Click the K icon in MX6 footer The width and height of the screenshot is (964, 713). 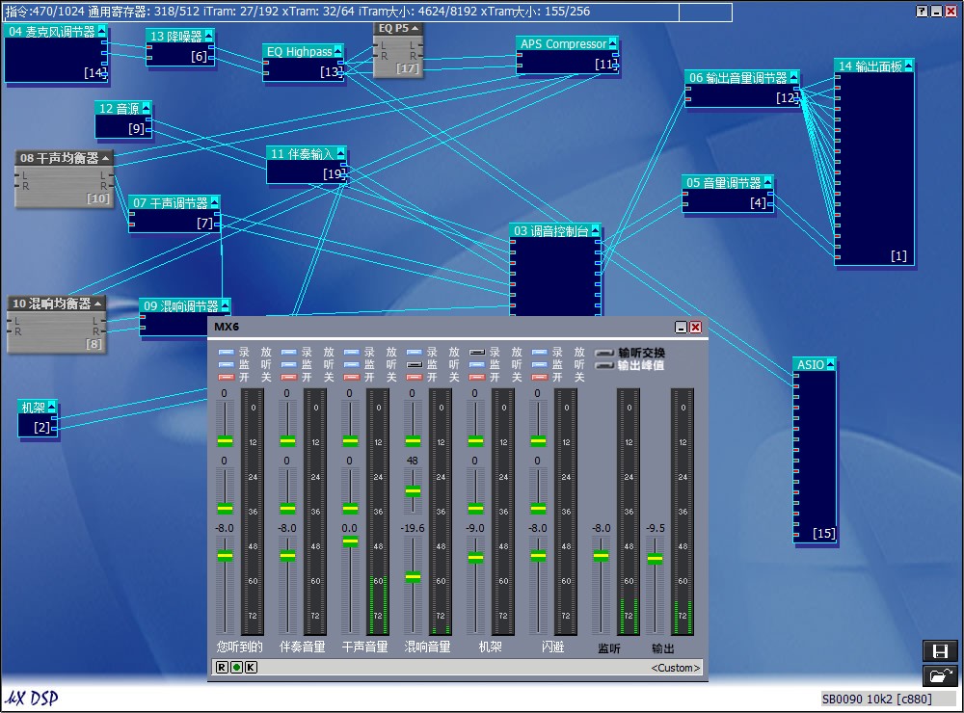pos(251,667)
